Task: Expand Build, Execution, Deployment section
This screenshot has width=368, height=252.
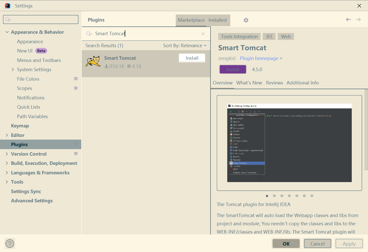Action: coord(7,163)
